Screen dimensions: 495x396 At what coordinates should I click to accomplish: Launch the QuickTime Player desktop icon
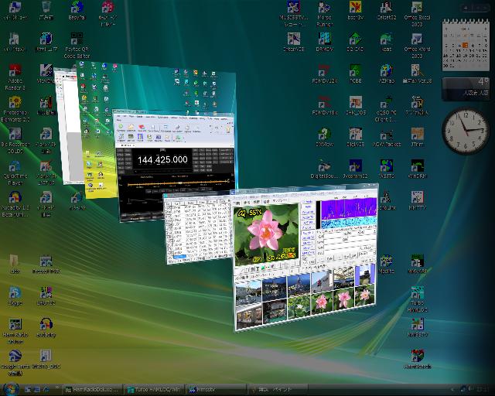[x=15, y=172]
